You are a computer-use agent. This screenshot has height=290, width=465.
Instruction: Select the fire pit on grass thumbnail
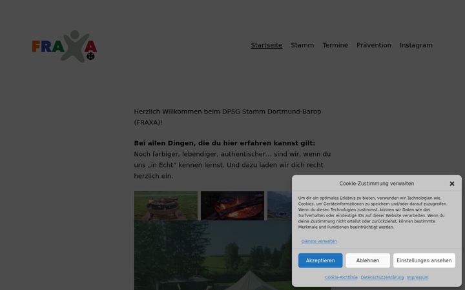(166, 206)
